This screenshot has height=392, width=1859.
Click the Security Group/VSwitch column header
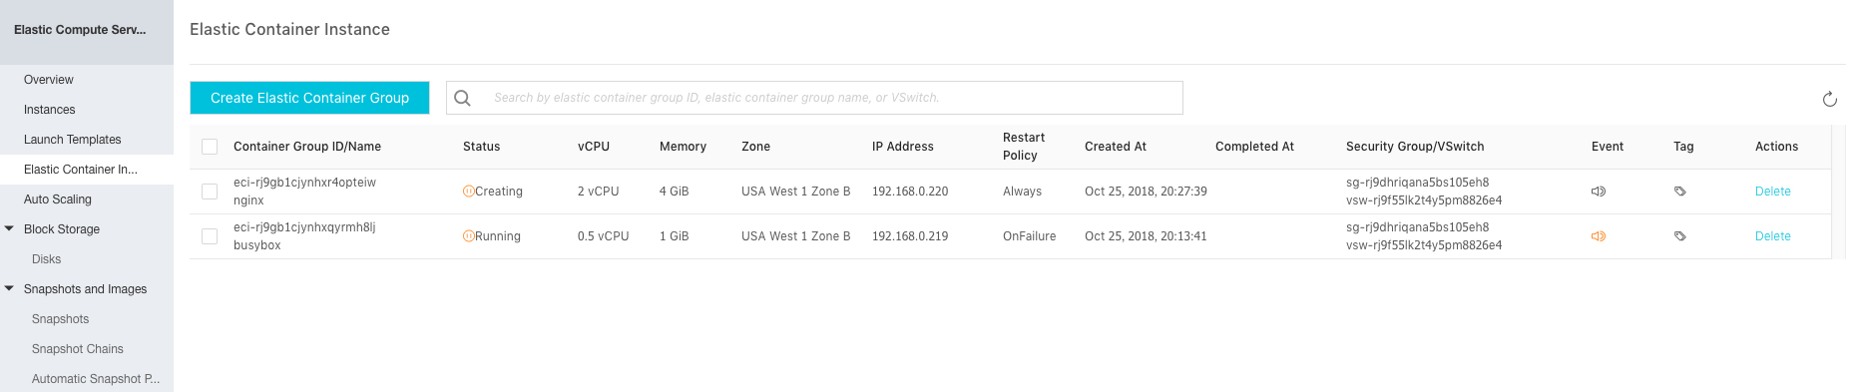coord(1415,147)
